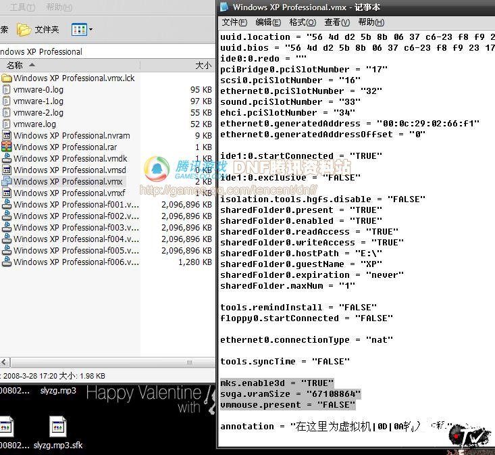
Task: Open the 格式(O) menu in Notepad
Action: click(x=301, y=22)
